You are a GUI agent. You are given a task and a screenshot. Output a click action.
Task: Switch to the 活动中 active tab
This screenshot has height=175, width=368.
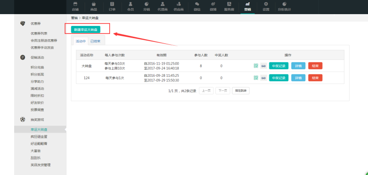80,41
